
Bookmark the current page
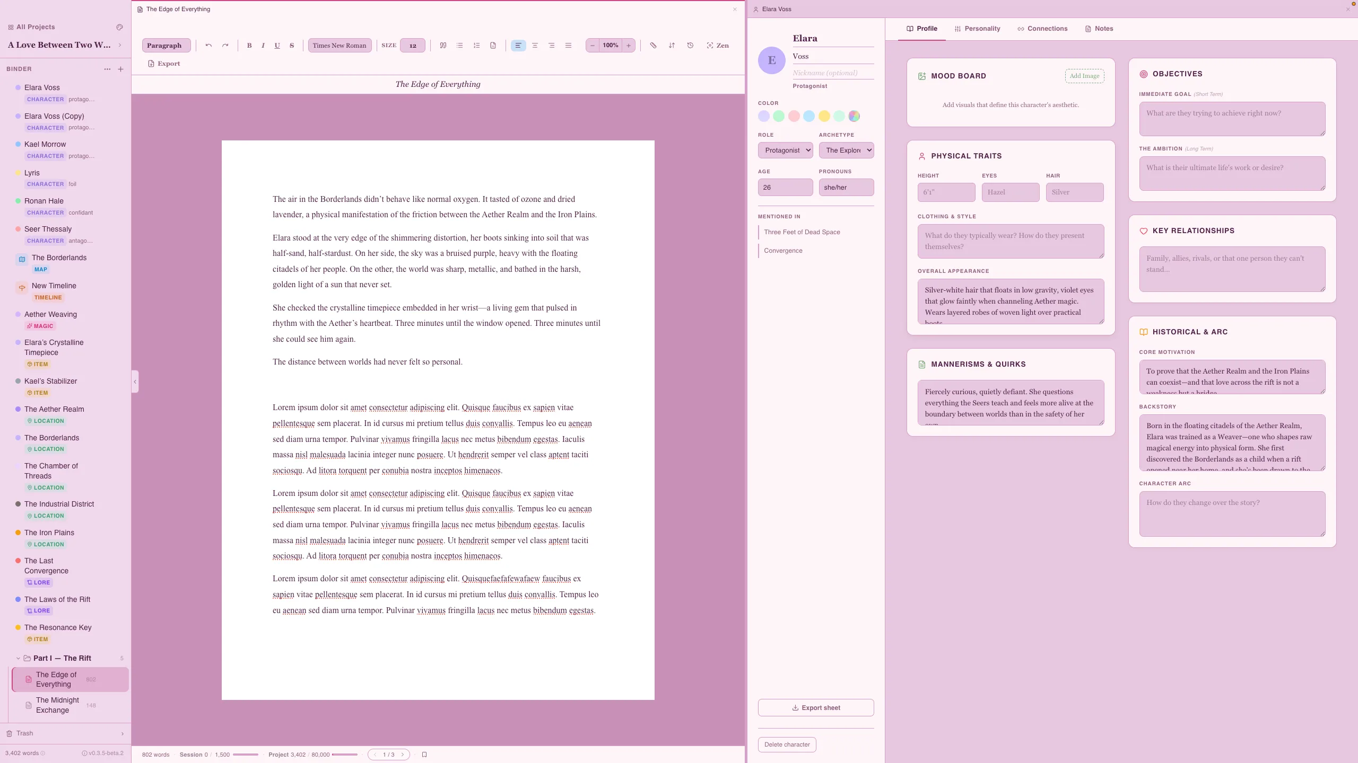424,755
